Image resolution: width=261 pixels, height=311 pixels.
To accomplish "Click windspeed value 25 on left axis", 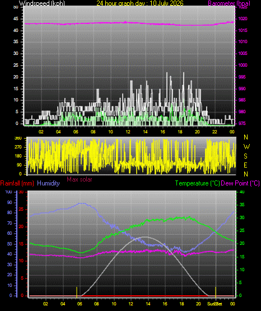I will 16,65.
